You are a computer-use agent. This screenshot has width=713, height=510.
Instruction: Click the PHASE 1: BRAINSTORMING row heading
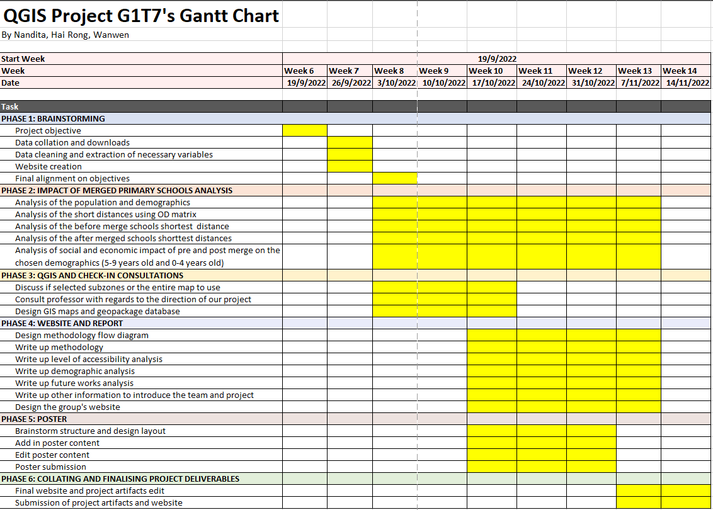pyautogui.click(x=54, y=118)
